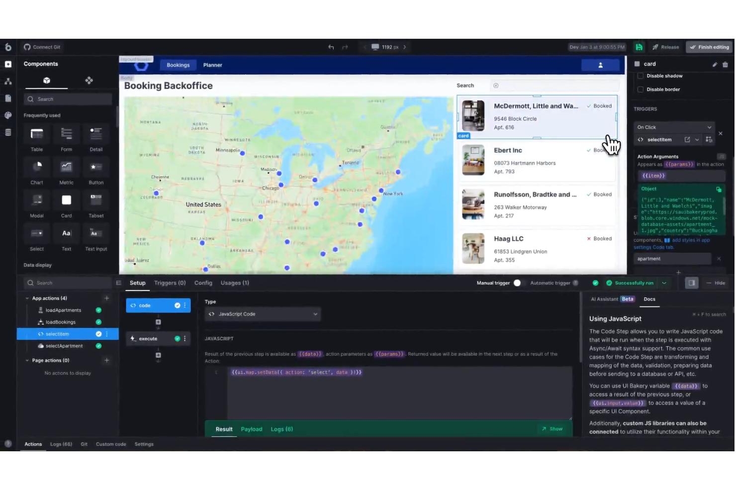736x490 pixels.
Task: Select the Theme palette icon in left sidebar
Action: (7, 115)
